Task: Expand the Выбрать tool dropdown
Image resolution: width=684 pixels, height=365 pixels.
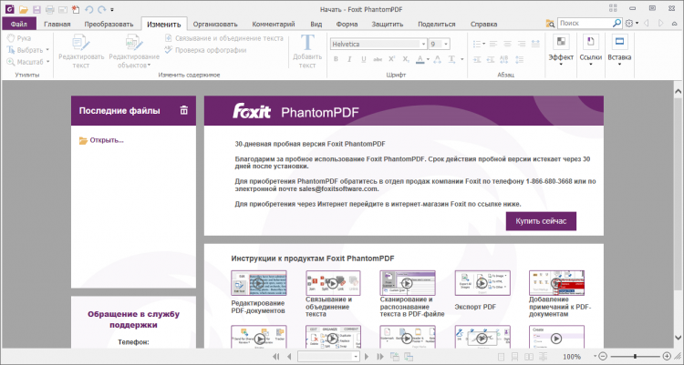Action: [x=47, y=50]
